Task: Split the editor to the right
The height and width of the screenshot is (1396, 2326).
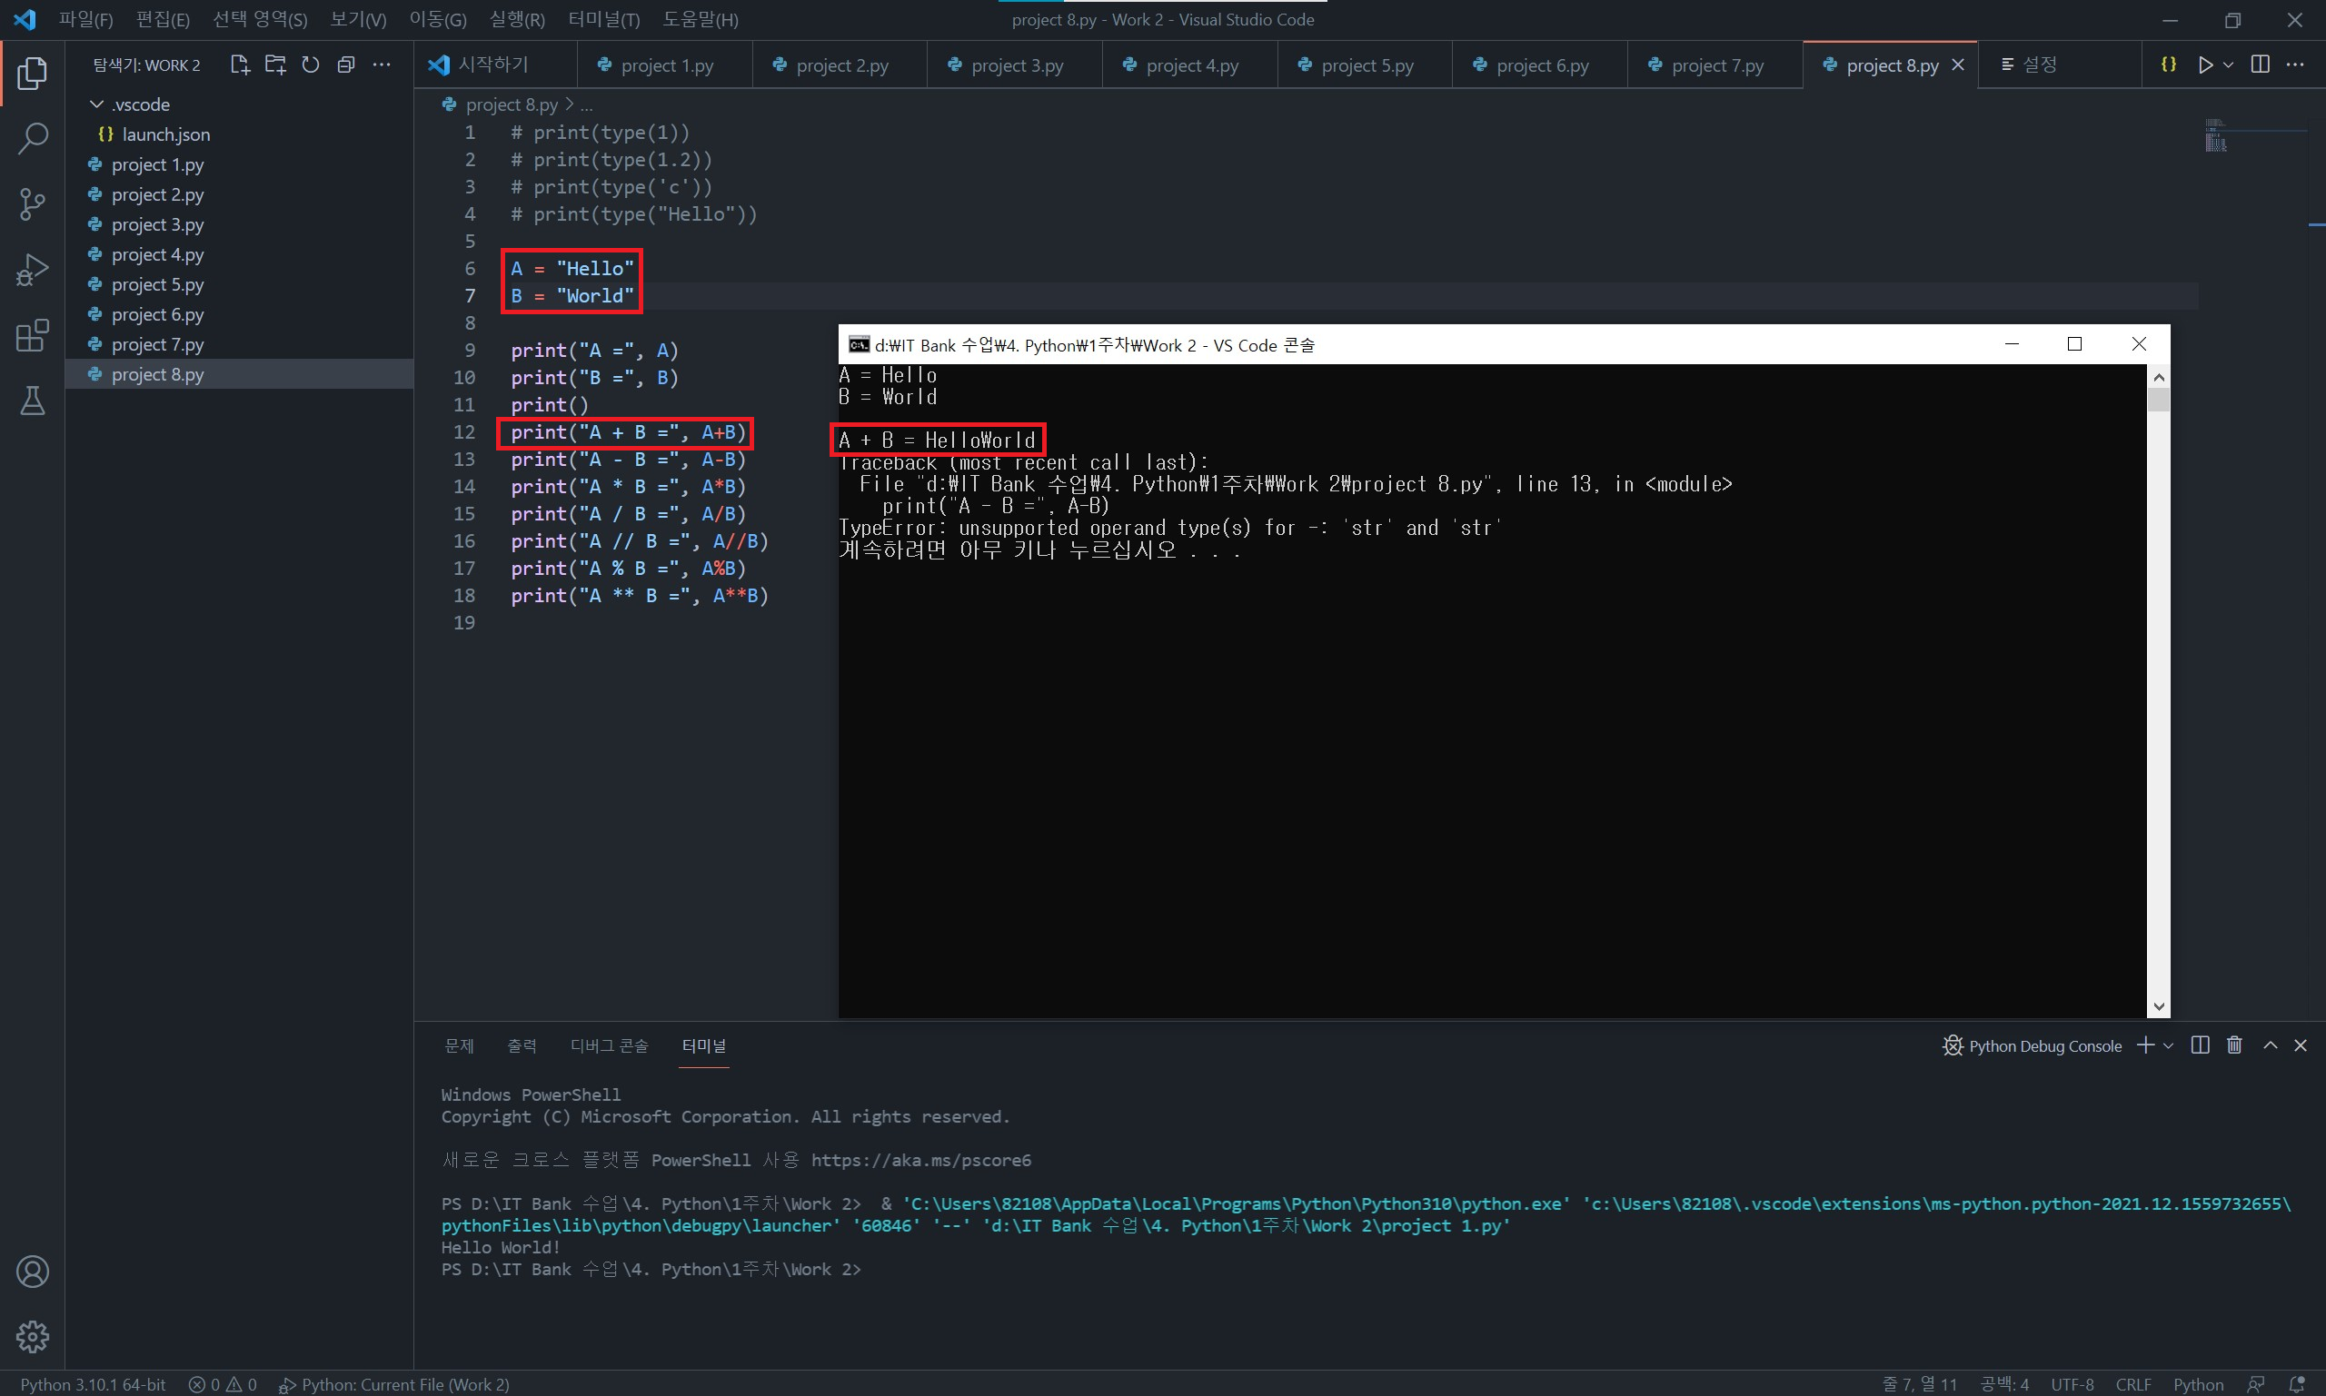Action: [x=2259, y=64]
